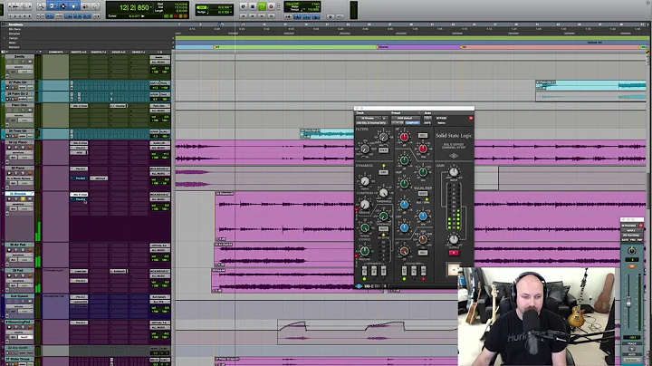Record-enable the 34 Up Piano track

(x=9, y=148)
